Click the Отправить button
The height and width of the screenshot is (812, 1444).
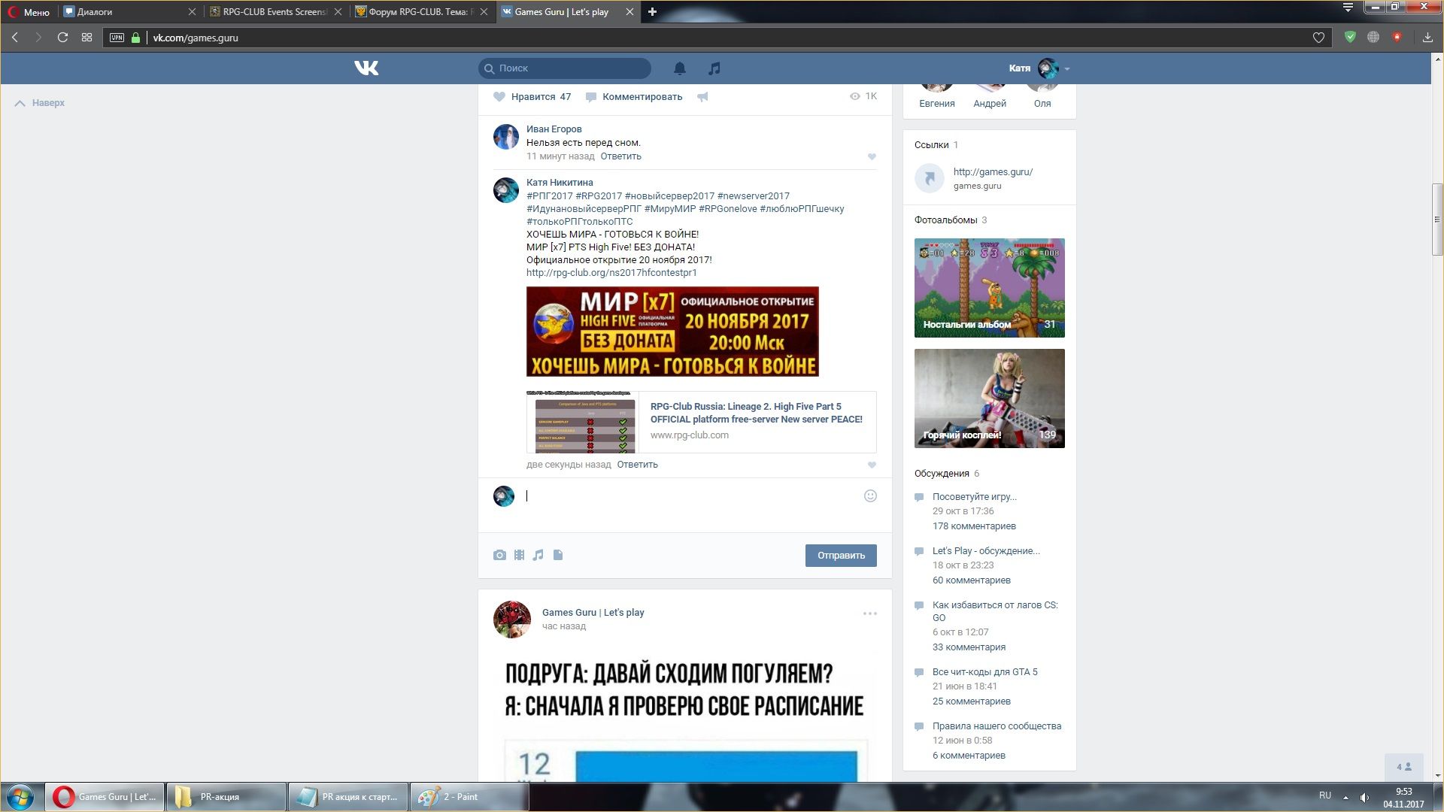[x=841, y=556]
